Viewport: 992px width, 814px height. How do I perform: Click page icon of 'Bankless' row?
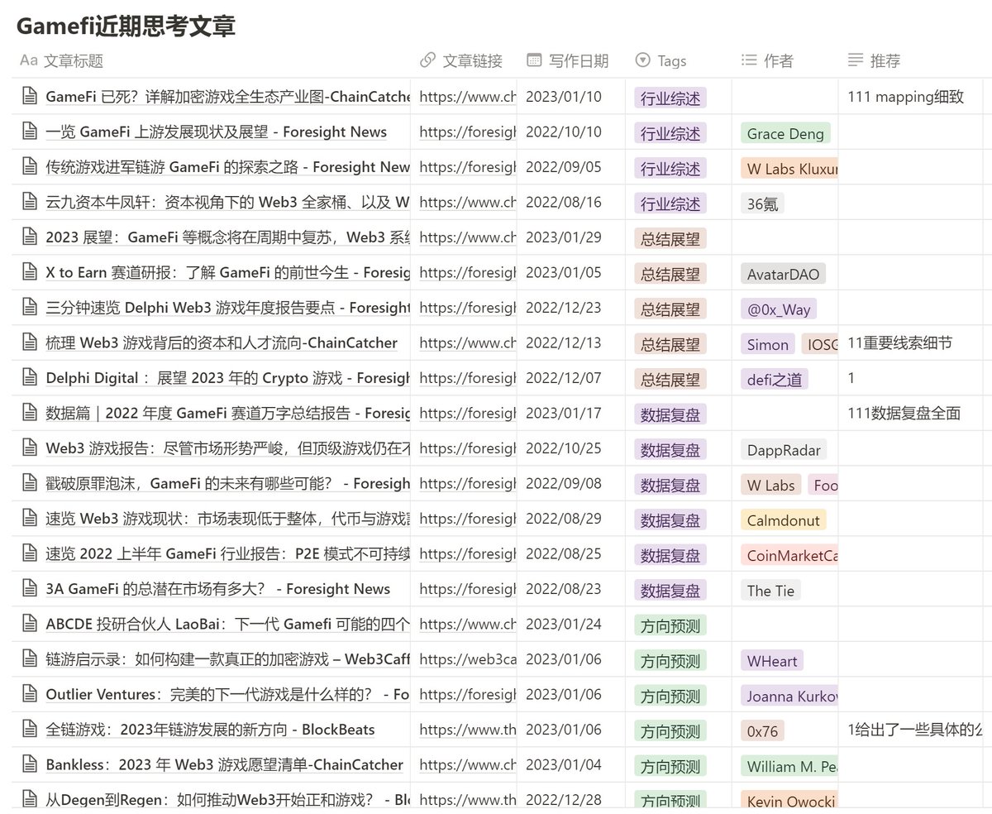click(30, 764)
